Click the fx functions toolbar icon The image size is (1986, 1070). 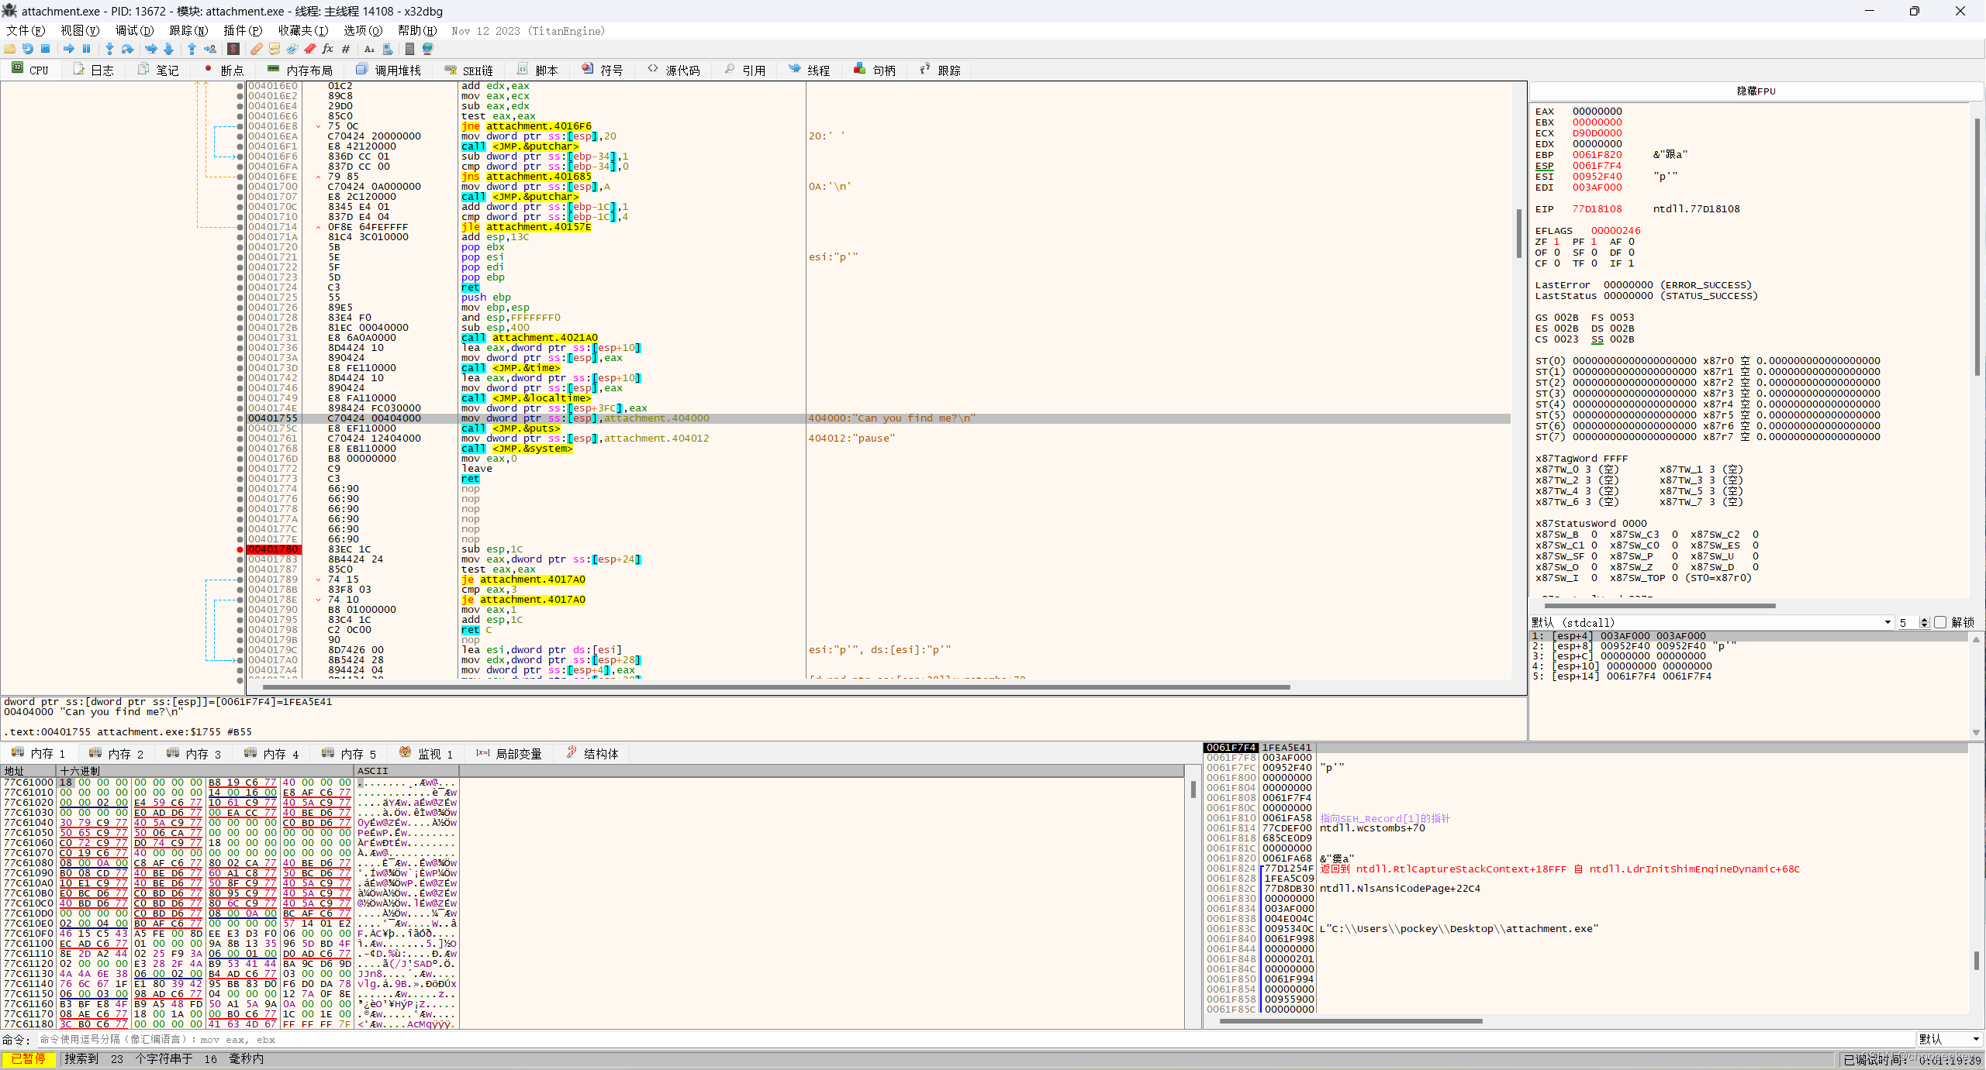[x=327, y=49]
